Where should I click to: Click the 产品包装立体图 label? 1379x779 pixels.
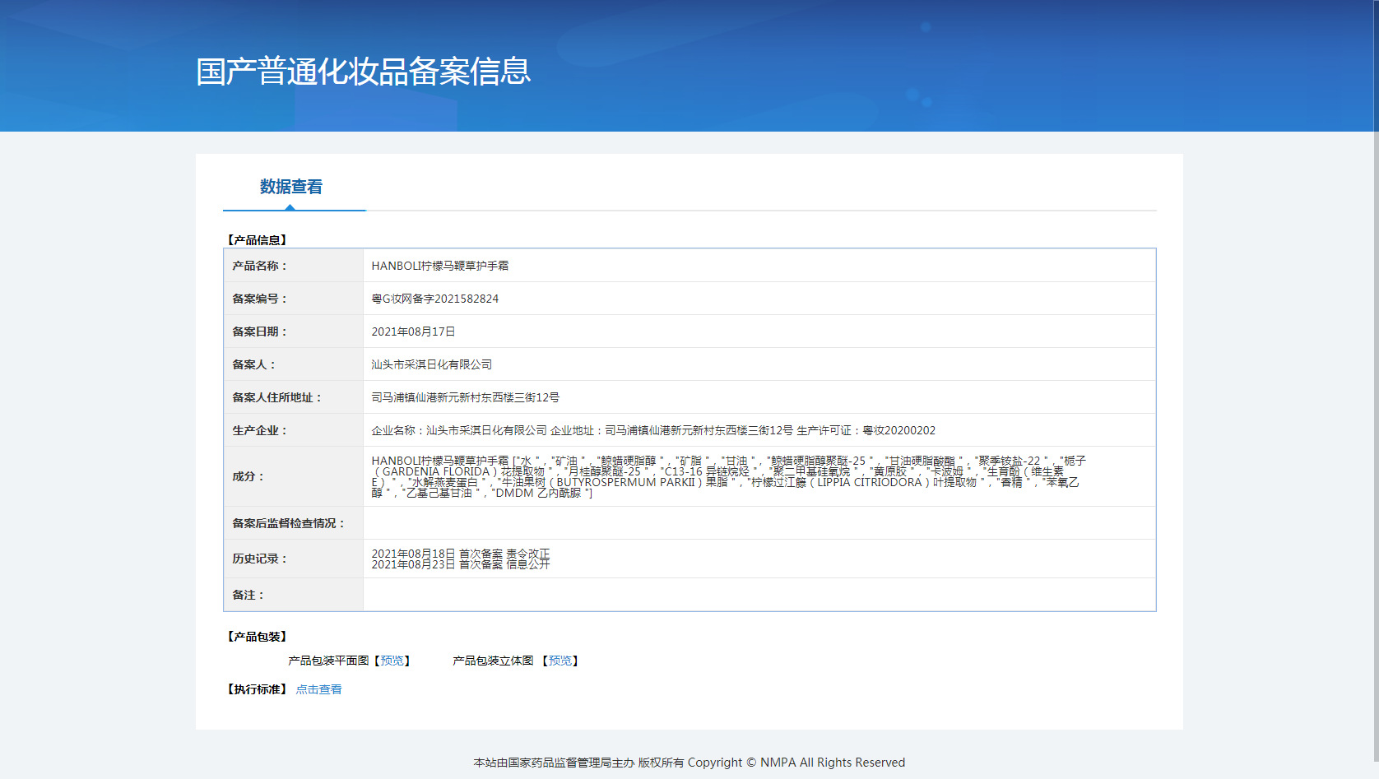493,661
